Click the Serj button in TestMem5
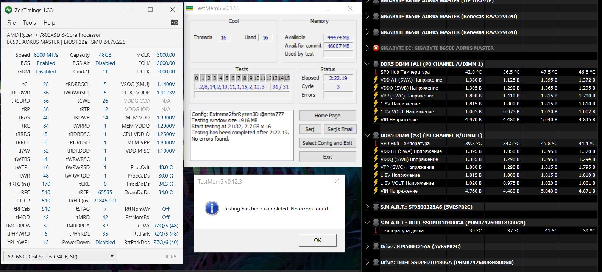Viewport: 602px width, 272px height. click(310, 129)
